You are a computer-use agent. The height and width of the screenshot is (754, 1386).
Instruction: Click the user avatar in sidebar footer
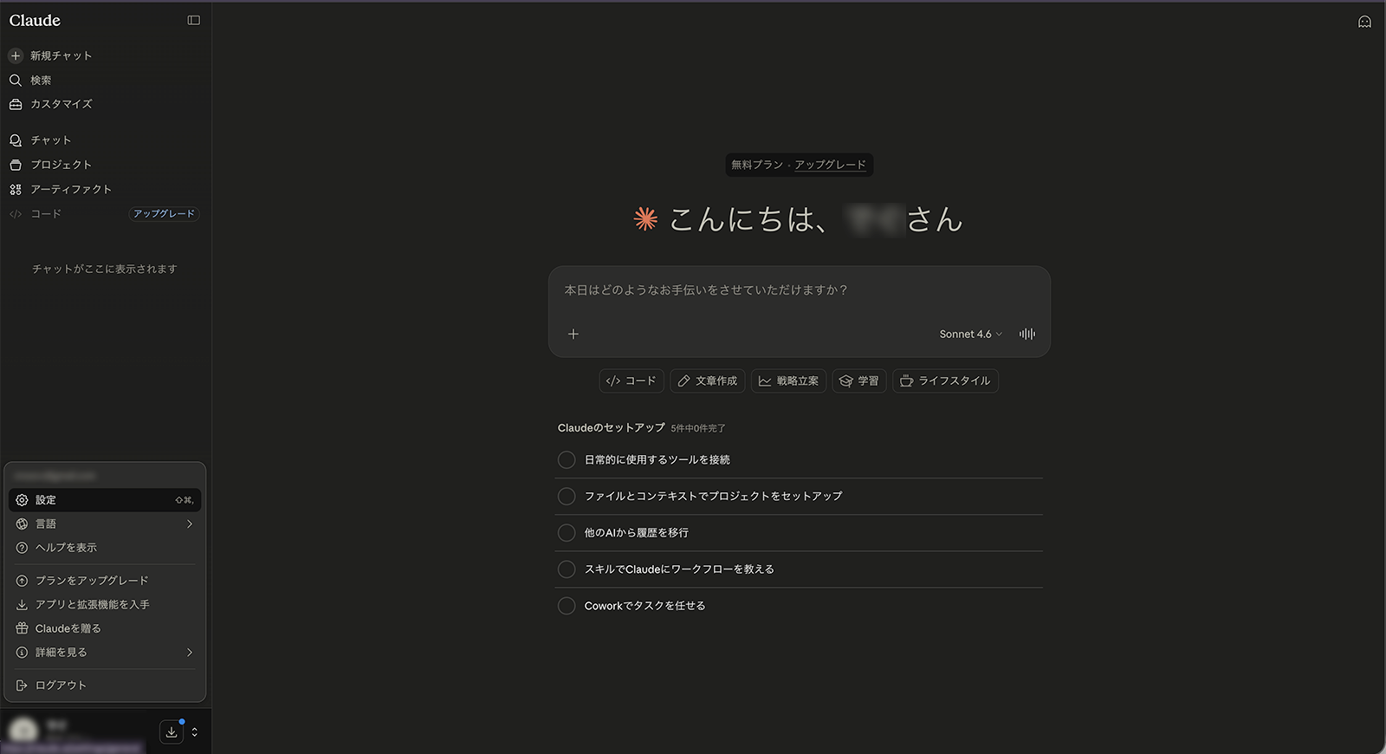pos(23,730)
